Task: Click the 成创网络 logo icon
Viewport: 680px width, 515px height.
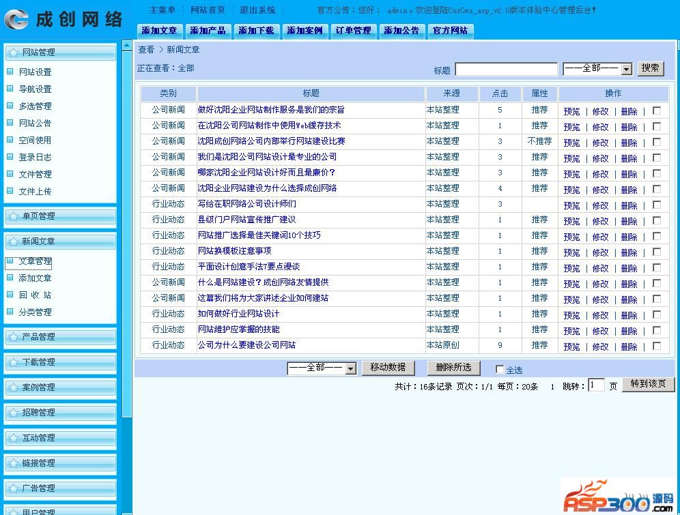Action: [x=16, y=19]
